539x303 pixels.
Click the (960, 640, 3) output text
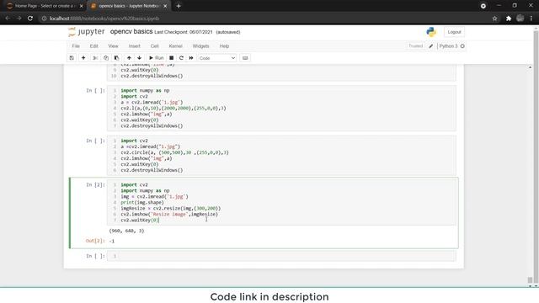pyautogui.click(x=126, y=231)
